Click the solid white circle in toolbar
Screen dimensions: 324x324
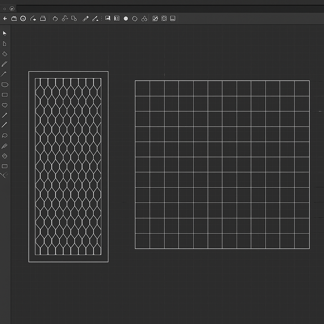click(x=126, y=19)
